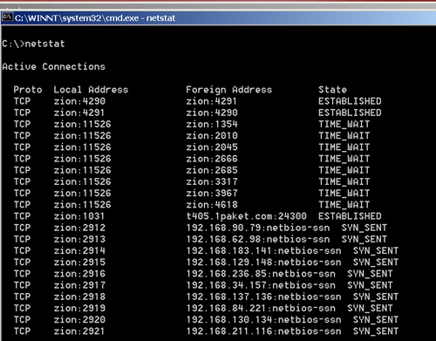This screenshot has width=436, height=341.
Task: Click foreign address '192.168.137.136:netbios-ssn'
Action: point(263,297)
